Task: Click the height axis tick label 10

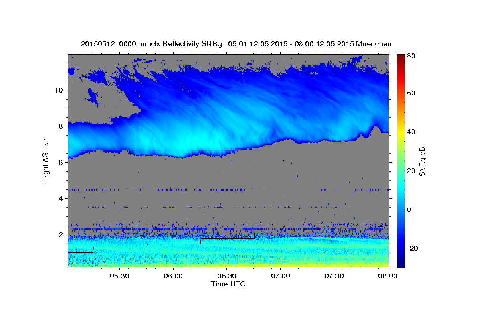Action: [x=59, y=90]
